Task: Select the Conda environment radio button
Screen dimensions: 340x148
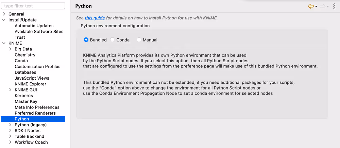Action: pos(113,40)
